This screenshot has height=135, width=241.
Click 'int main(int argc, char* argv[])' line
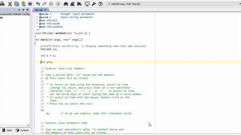pyautogui.click(x=59, y=40)
